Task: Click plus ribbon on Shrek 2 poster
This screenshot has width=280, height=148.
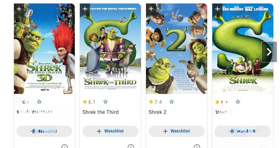Action: (151, 9)
